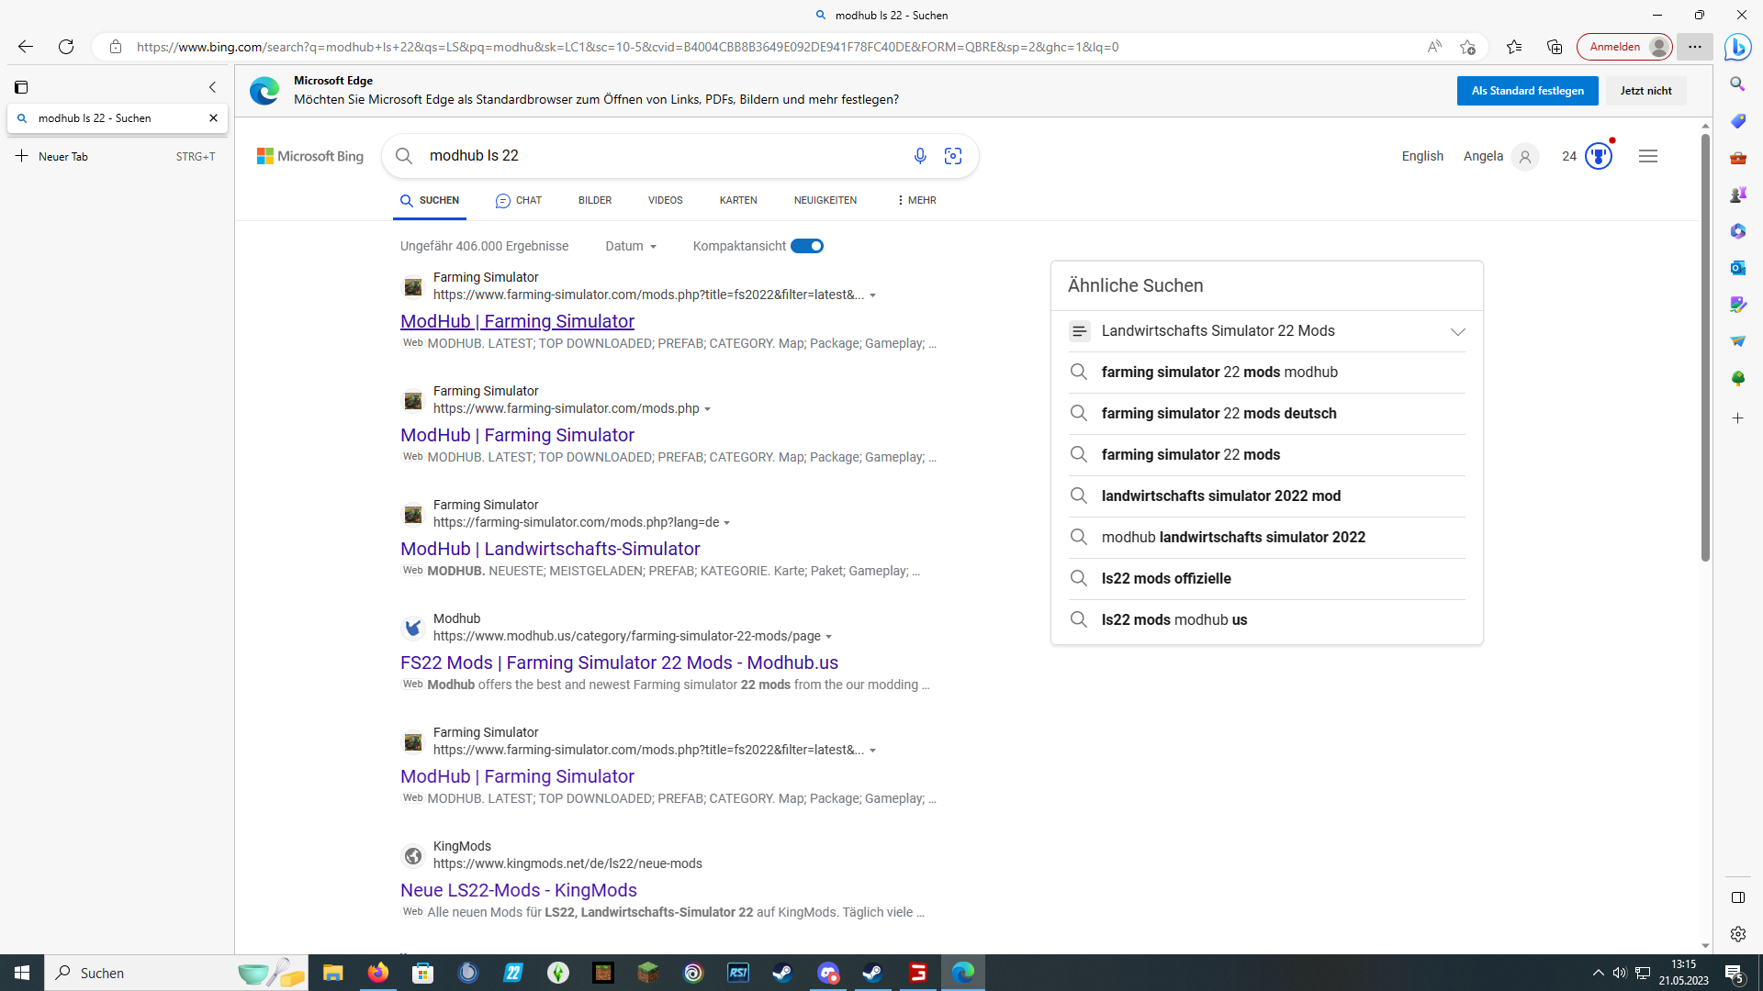
Task: Launch Farming Simulator 22 from the taskbar
Action: (512, 973)
